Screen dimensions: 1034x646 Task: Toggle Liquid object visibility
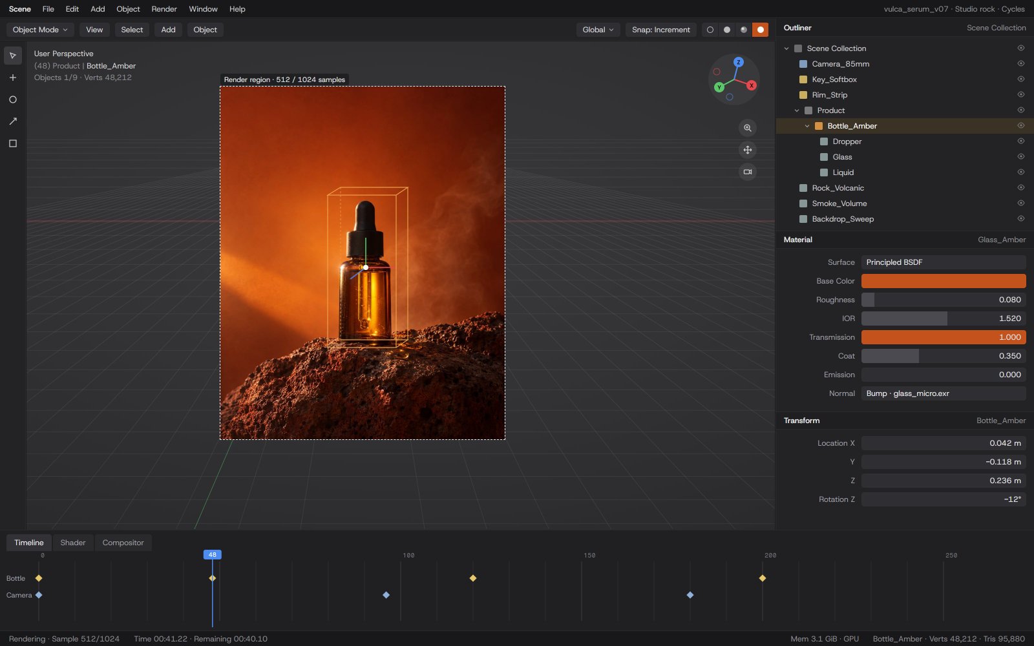coord(1021,172)
